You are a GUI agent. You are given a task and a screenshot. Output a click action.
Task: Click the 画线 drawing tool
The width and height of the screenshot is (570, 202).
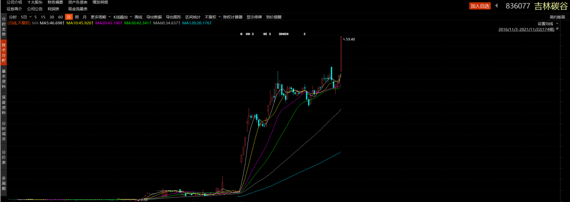click(x=138, y=17)
